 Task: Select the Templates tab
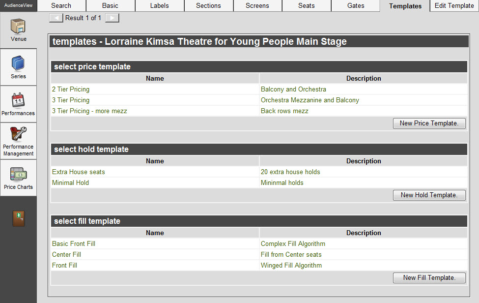click(405, 6)
